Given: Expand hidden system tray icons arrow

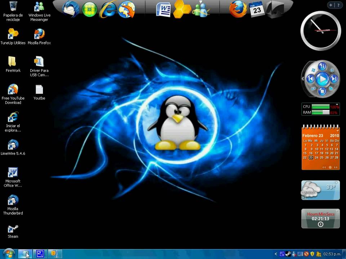Looking at the screenshot, I should [276, 254].
